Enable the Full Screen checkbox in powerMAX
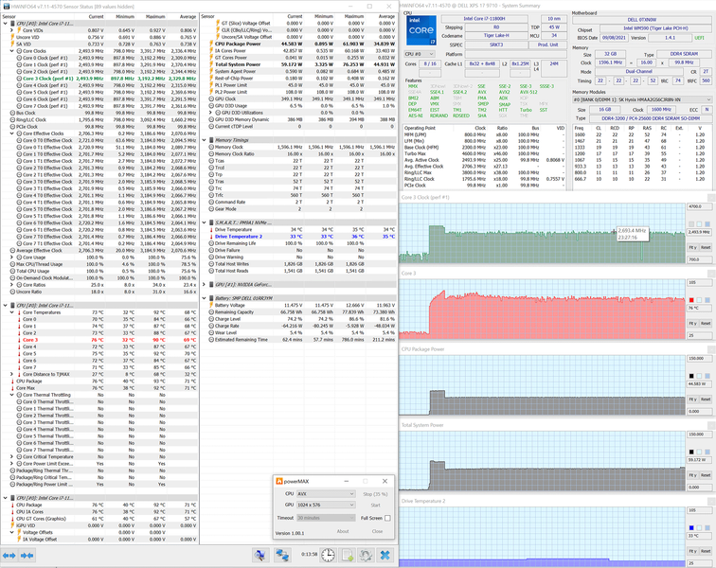 [387, 518]
